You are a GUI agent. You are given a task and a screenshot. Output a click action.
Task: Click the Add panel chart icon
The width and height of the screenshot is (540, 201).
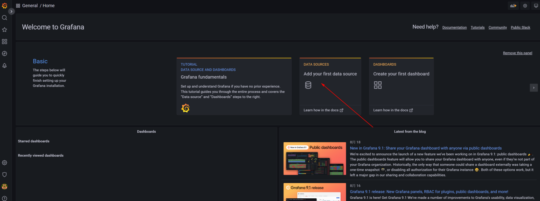click(x=513, y=6)
